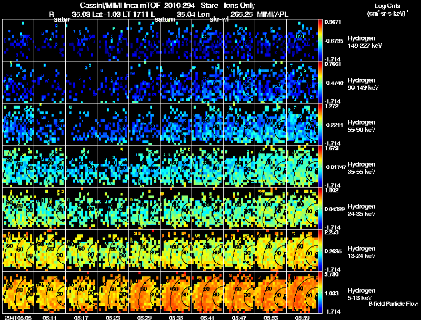Open the 90-149 keV image panel at 05:47
The width and height of the screenshot is (421, 320).
tap(239, 82)
